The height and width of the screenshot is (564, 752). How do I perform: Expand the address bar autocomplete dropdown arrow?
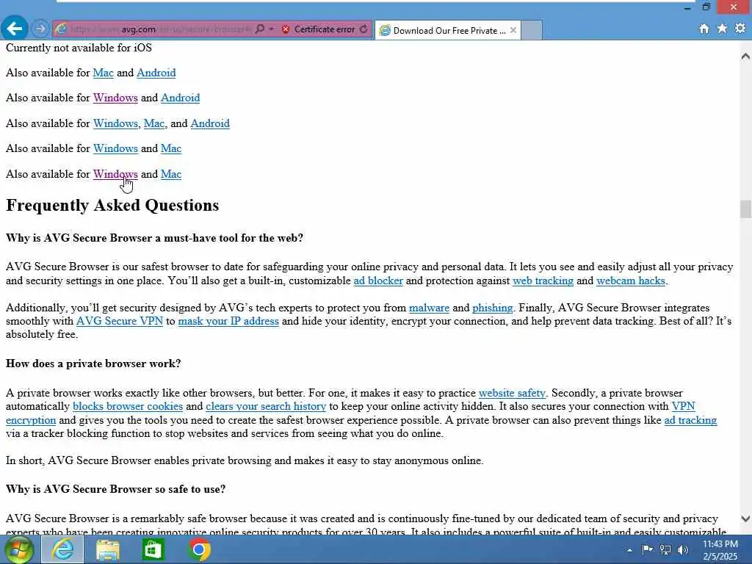point(272,29)
